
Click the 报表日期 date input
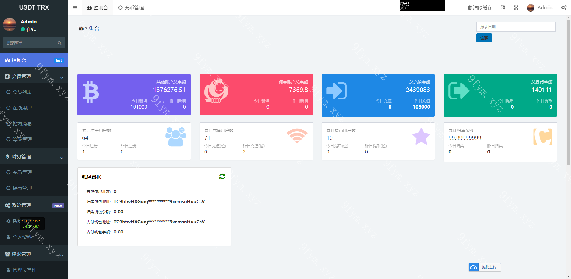pyautogui.click(x=516, y=27)
